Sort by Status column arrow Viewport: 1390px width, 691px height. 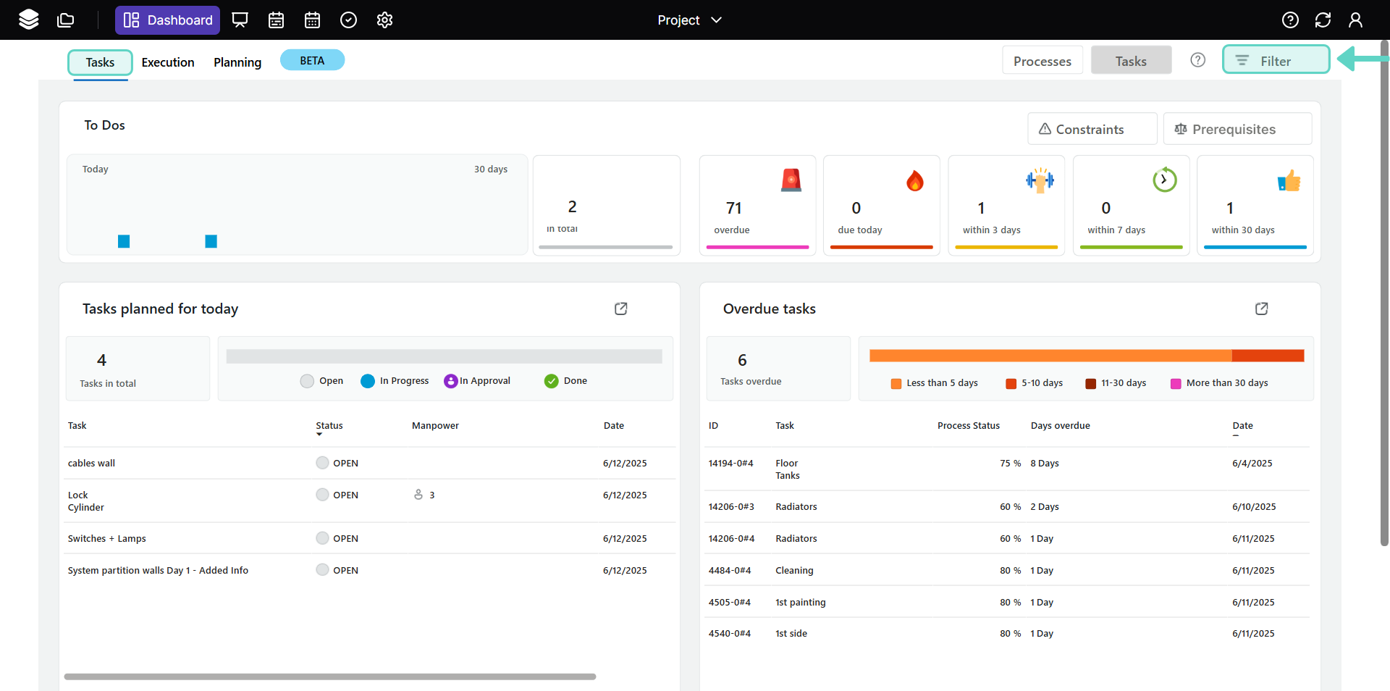(x=319, y=434)
